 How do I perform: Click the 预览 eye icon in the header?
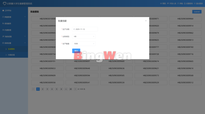click(x=161, y=4)
